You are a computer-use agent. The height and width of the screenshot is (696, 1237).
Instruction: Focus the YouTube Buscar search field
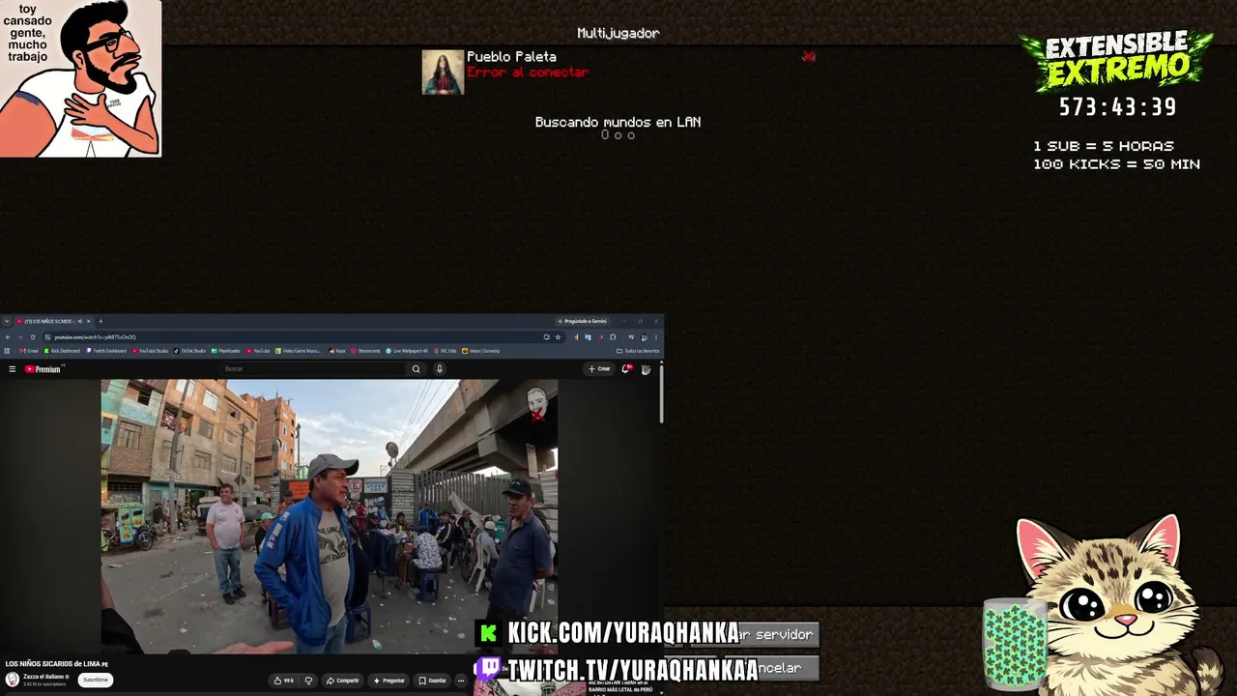313,369
